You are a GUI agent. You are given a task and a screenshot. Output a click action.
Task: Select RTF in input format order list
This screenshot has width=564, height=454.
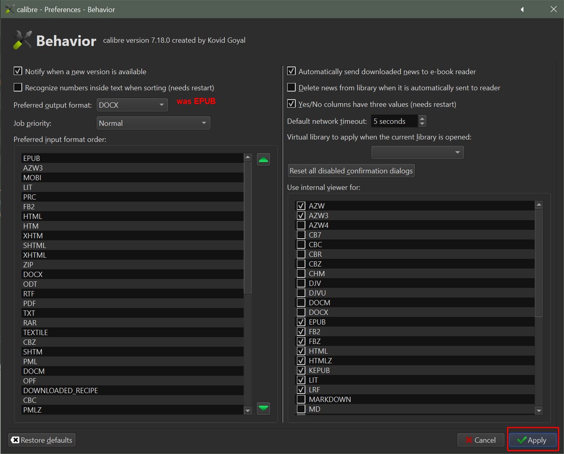point(133,294)
